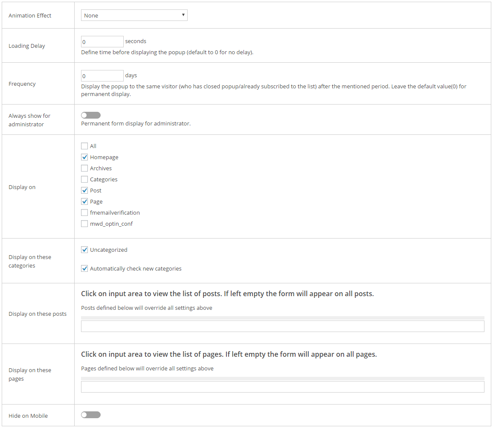Viewport: 493px width, 428px height.
Task: Uncheck the Homepage checkbox
Action: click(x=84, y=157)
